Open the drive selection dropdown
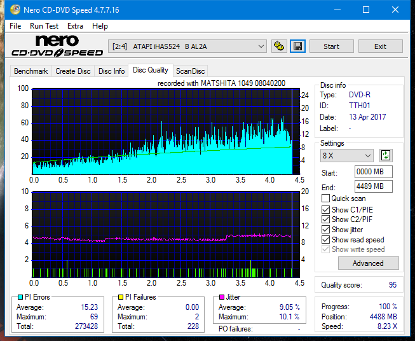The width and height of the screenshot is (415, 341). [188, 46]
